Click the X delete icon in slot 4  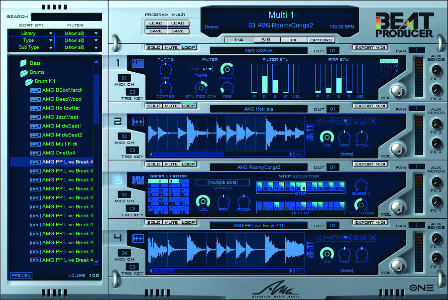(373, 238)
